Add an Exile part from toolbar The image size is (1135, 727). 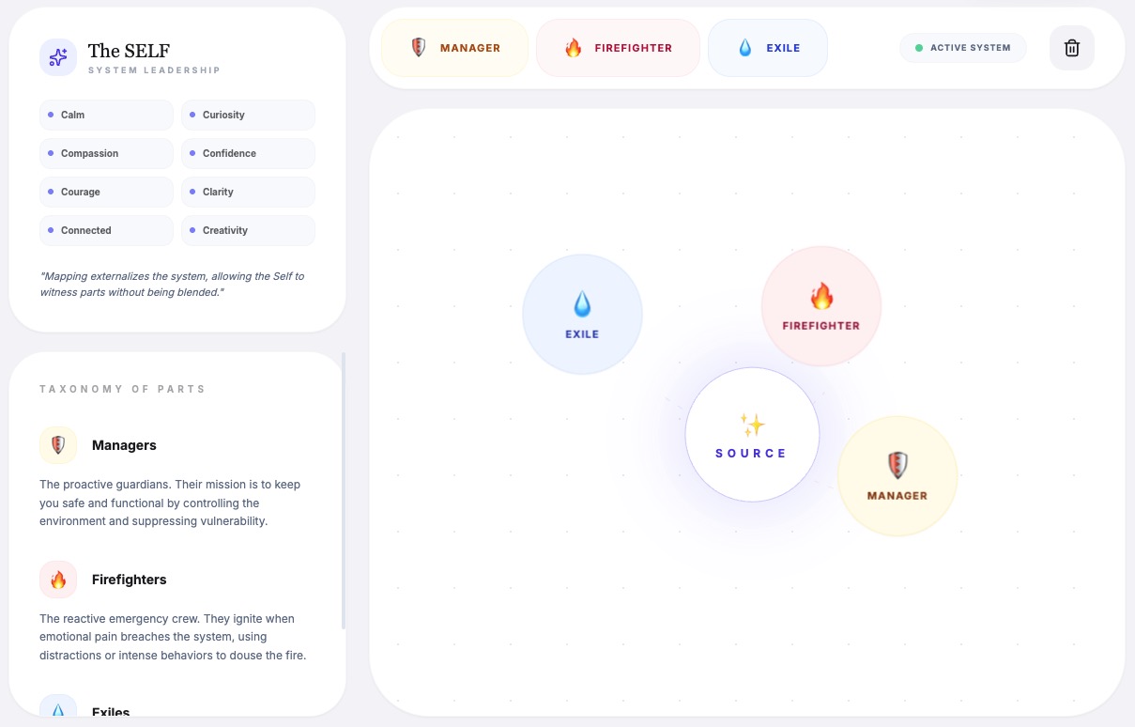click(x=768, y=48)
